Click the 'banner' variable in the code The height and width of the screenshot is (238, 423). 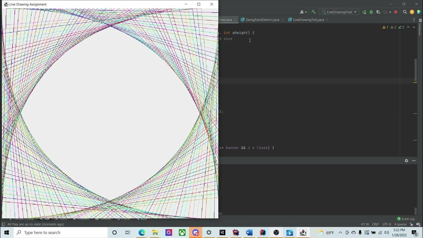tap(232, 148)
